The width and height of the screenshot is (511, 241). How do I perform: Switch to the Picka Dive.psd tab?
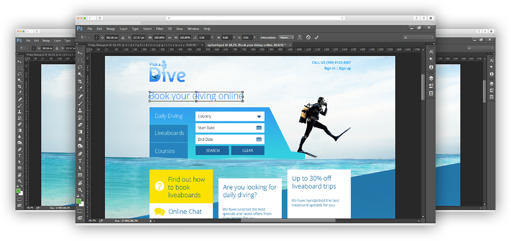[143, 45]
